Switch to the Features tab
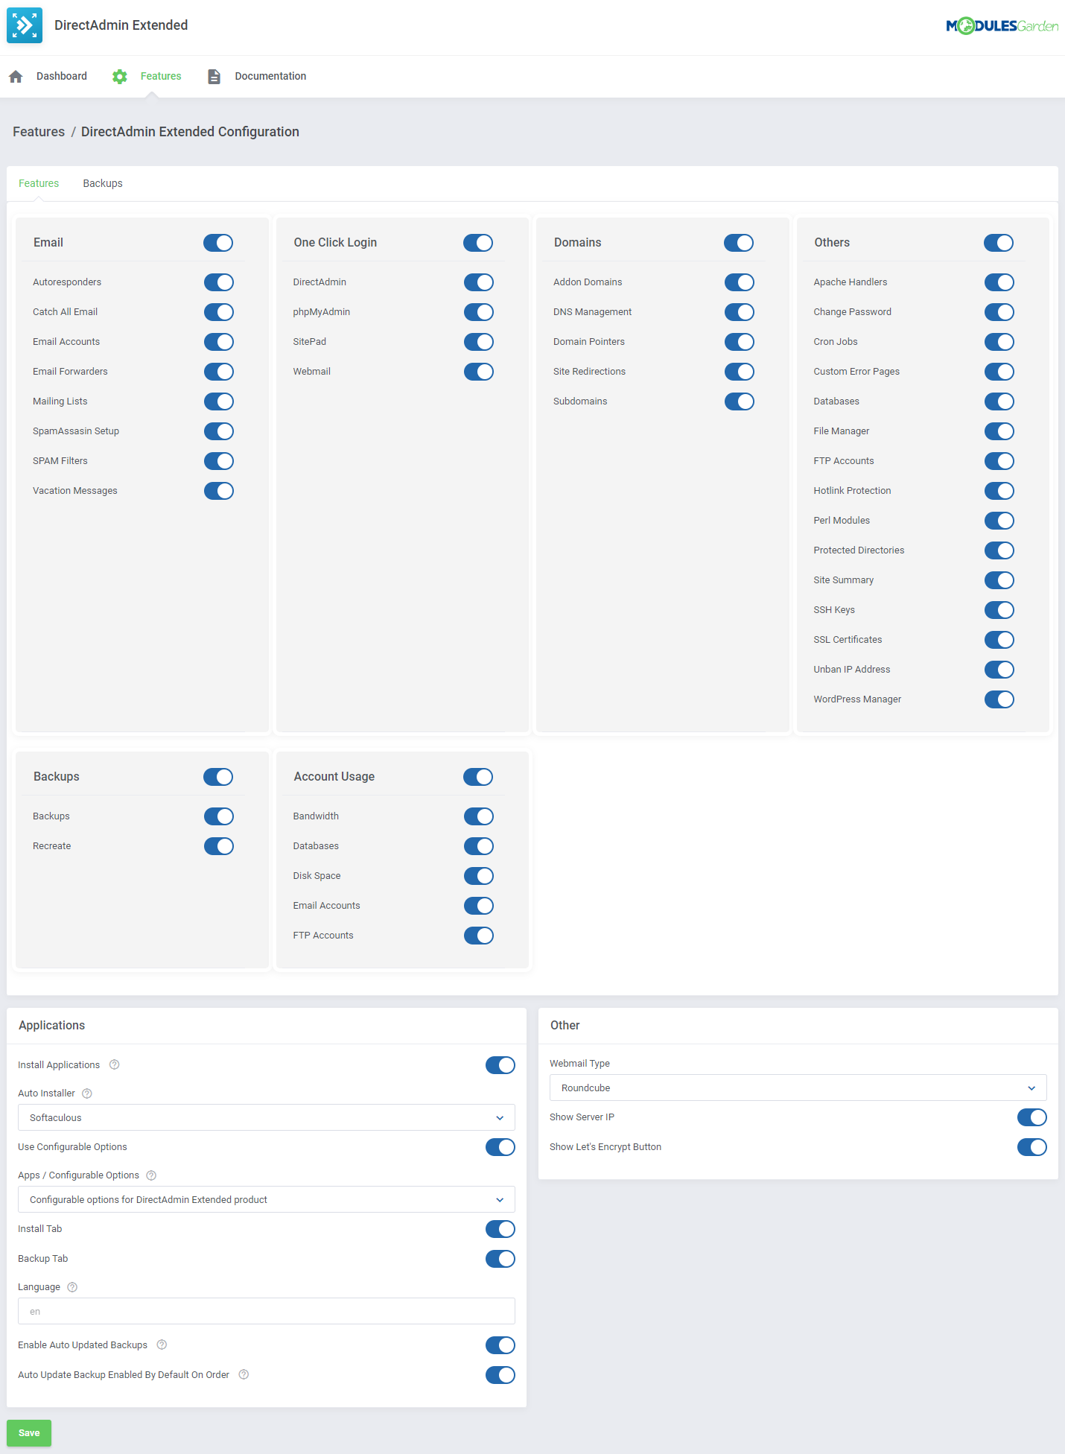The width and height of the screenshot is (1065, 1454). click(x=39, y=183)
